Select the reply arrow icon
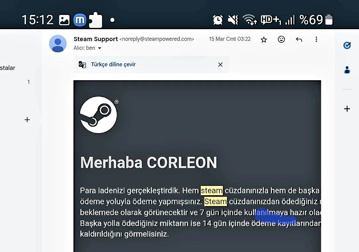Viewport: 359px width, 252px height. click(x=299, y=39)
